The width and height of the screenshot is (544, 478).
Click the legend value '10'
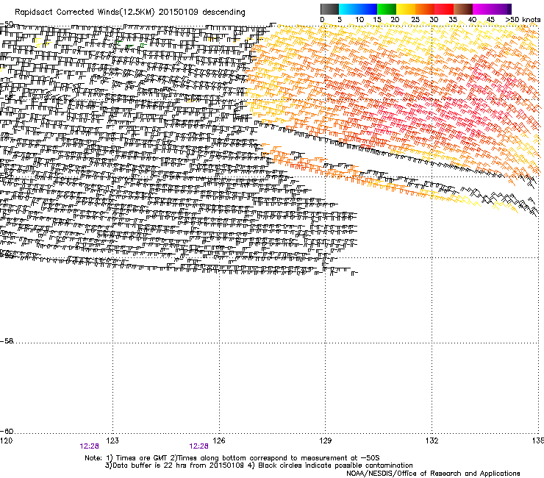coord(359,20)
